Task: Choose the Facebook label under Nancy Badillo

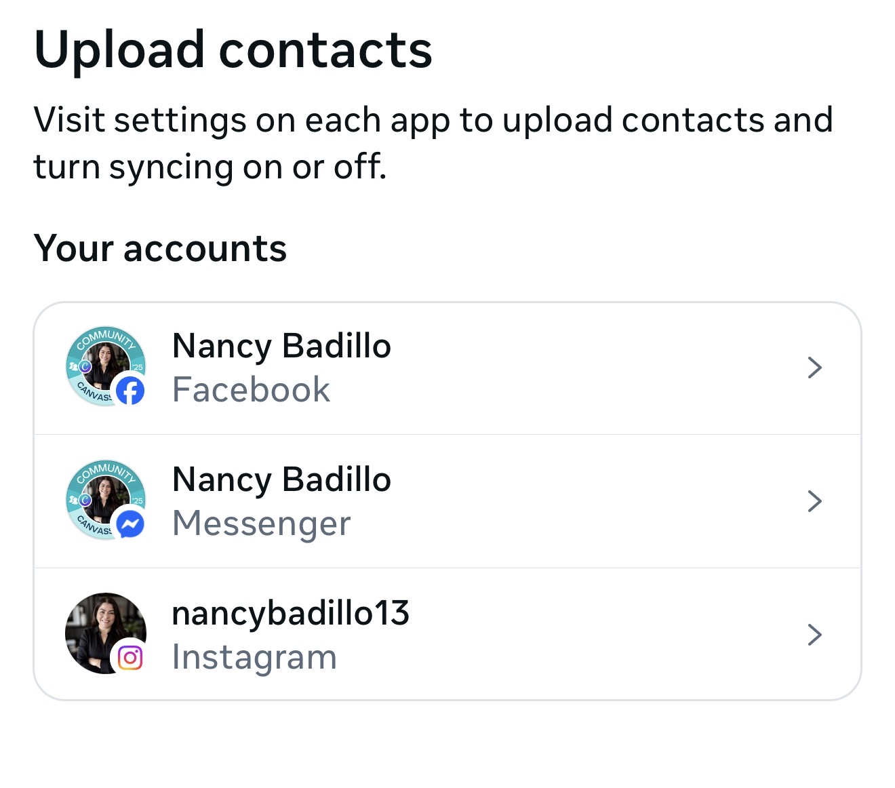Action: (x=251, y=390)
